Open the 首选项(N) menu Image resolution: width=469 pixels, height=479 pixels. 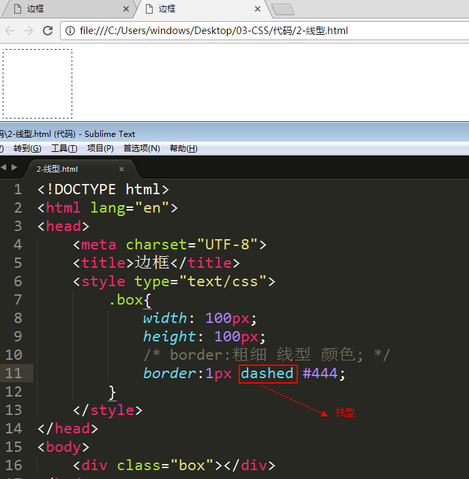(x=141, y=149)
